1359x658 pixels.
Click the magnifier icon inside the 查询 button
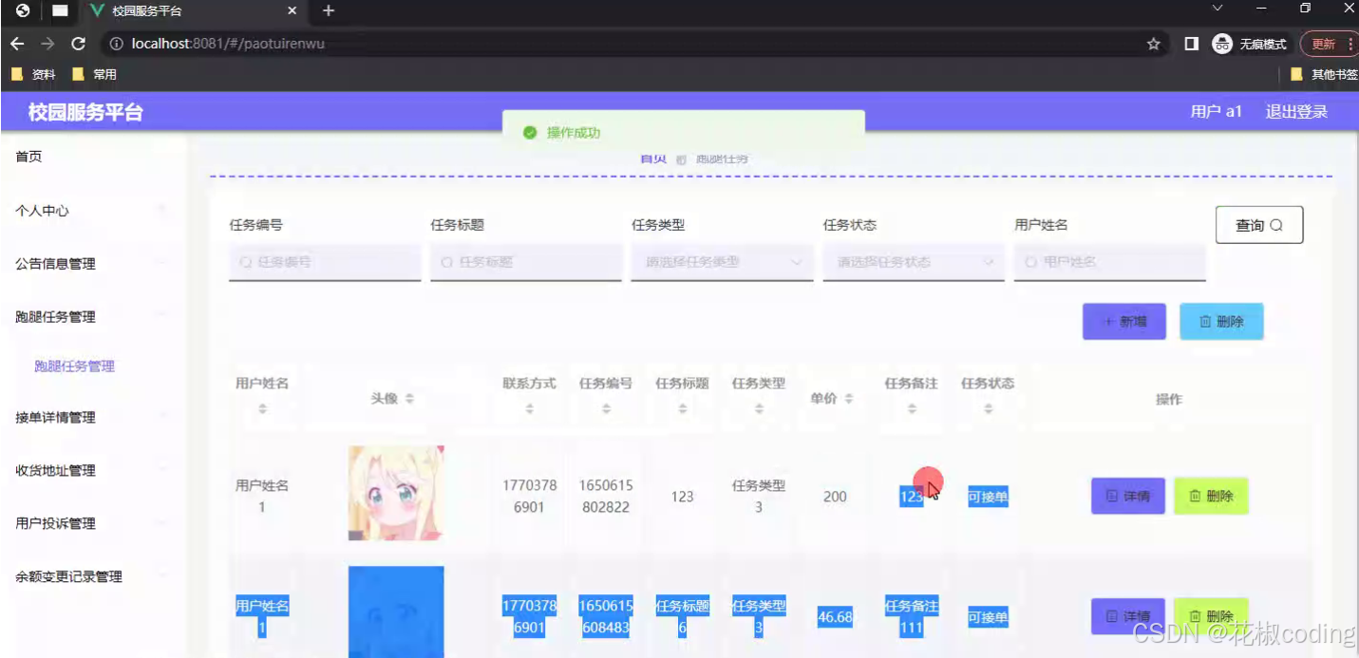click(1277, 225)
